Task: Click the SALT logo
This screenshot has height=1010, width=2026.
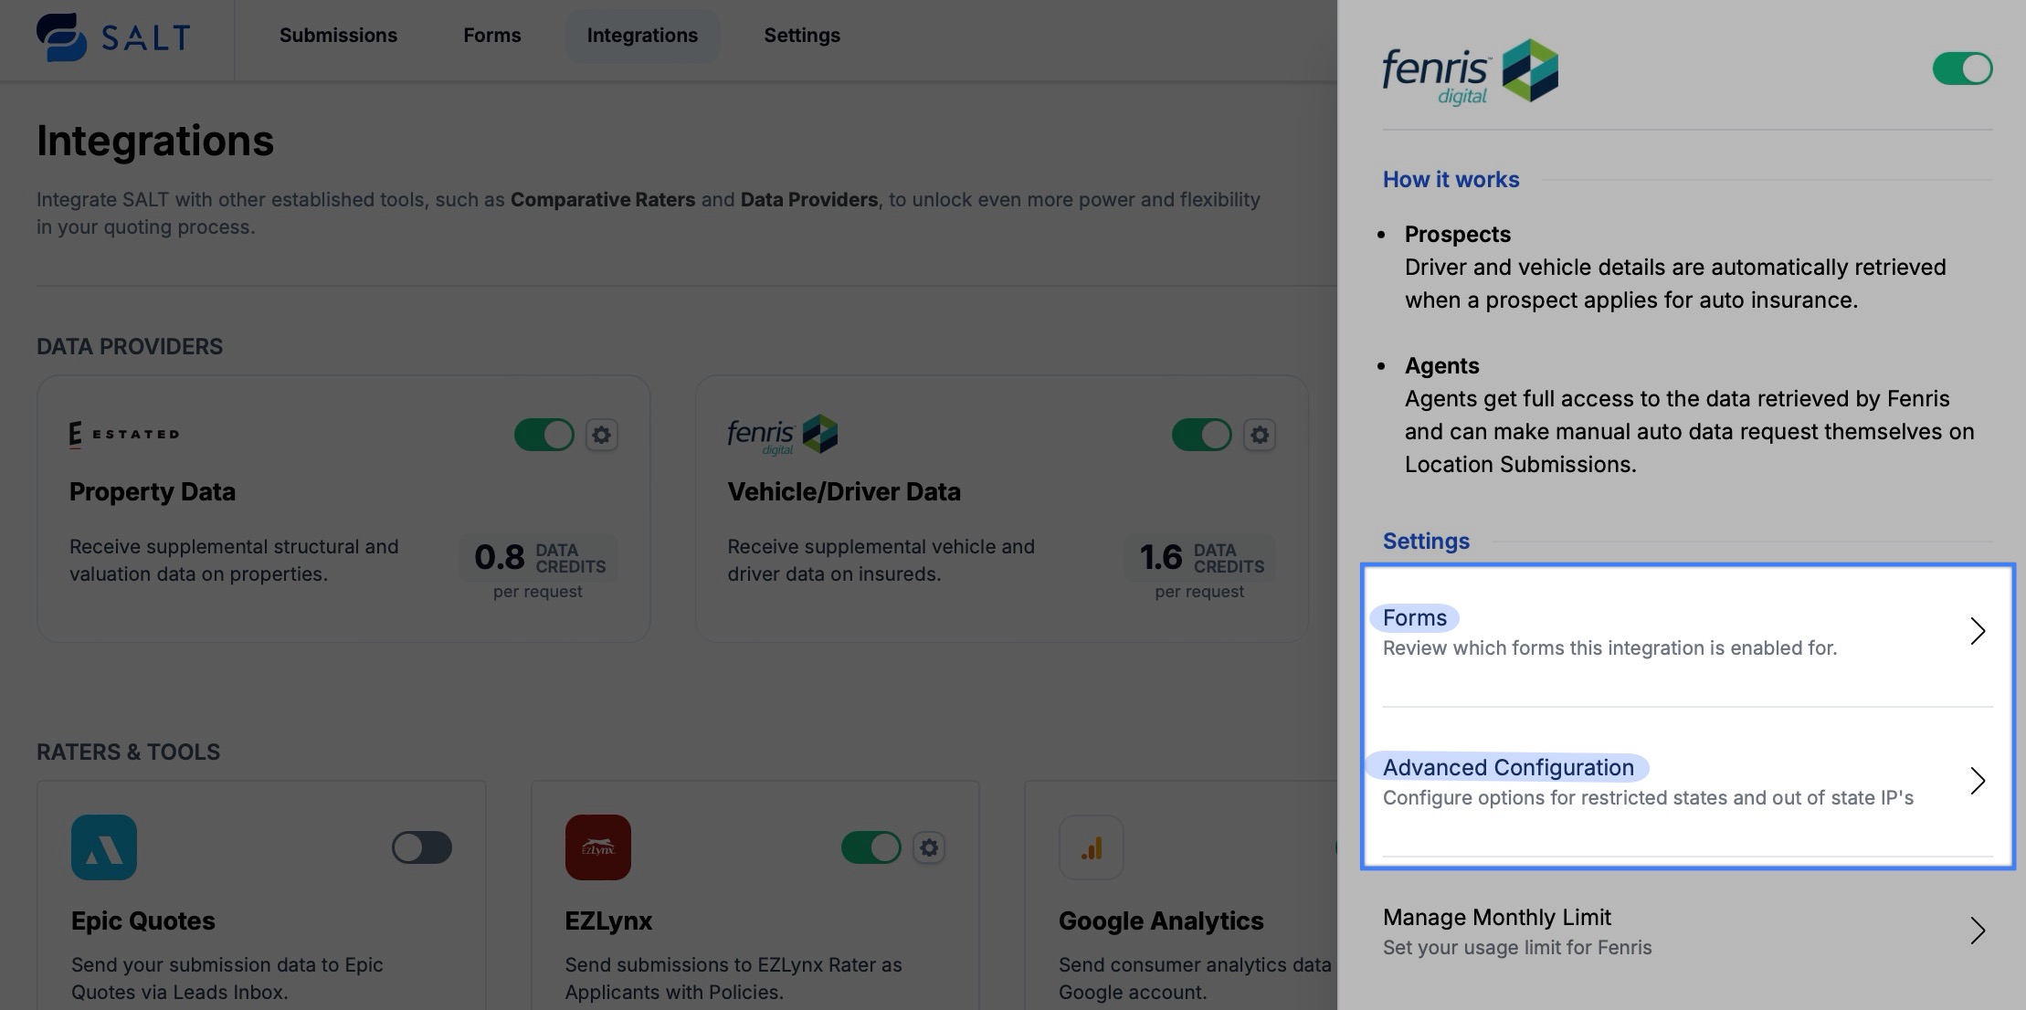Action: [113, 37]
